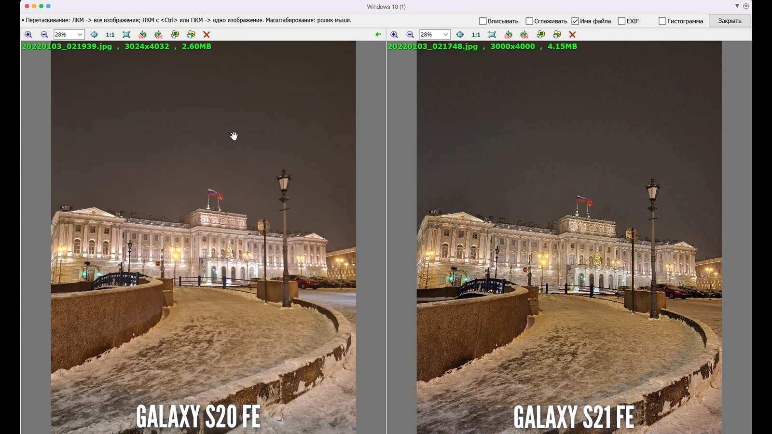772x434 pixels.
Task: Click green left arrow between the panels
Action: click(378, 35)
